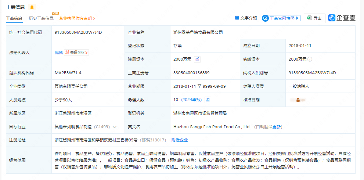This screenshot has width=364, height=180.
Task: Click the bell notification icon beside 工商信息
Action: click(32, 7)
